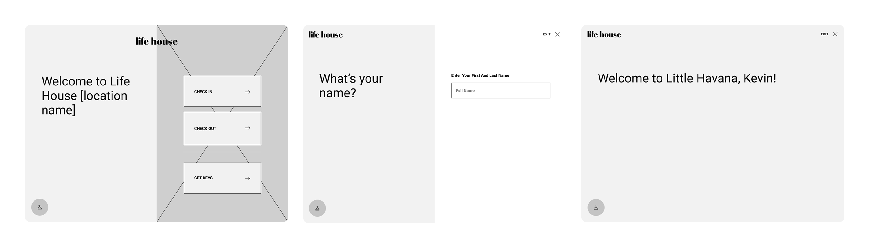This screenshot has width=872, height=248.
Task: Click the concierge bell icon on welcome screen
Action: click(39, 207)
